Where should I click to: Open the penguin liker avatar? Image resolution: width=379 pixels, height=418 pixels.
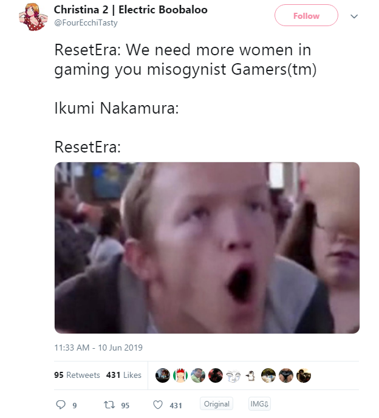pos(250,375)
